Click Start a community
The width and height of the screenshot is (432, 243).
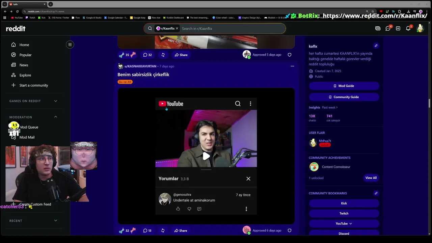click(34, 85)
